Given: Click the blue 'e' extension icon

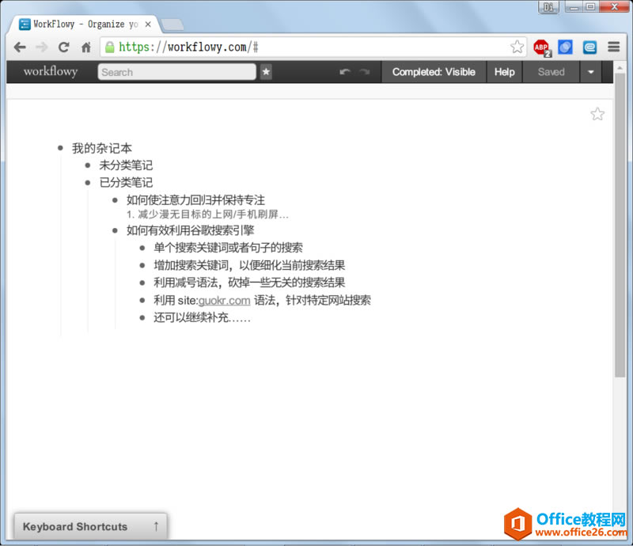Looking at the screenshot, I should [589, 47].
